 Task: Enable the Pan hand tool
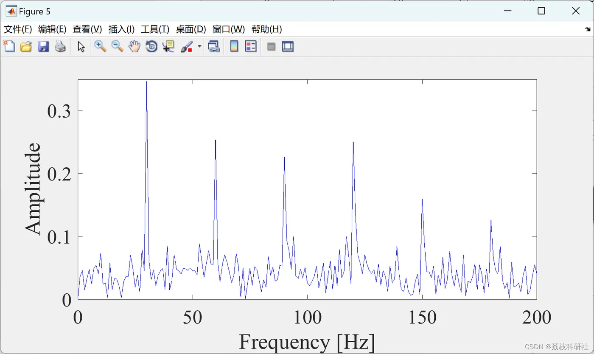134,46
